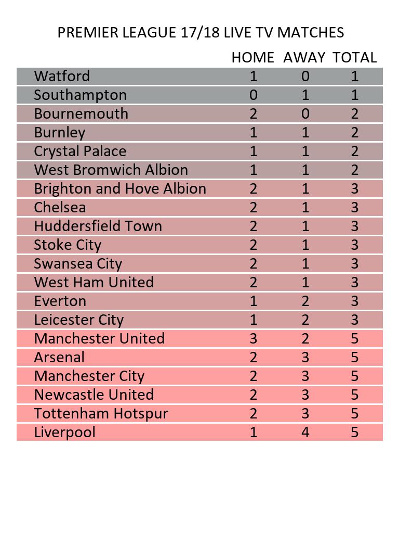399x533 pixels.
Task: Click Stoke City team name
Action: click(68, 245)
